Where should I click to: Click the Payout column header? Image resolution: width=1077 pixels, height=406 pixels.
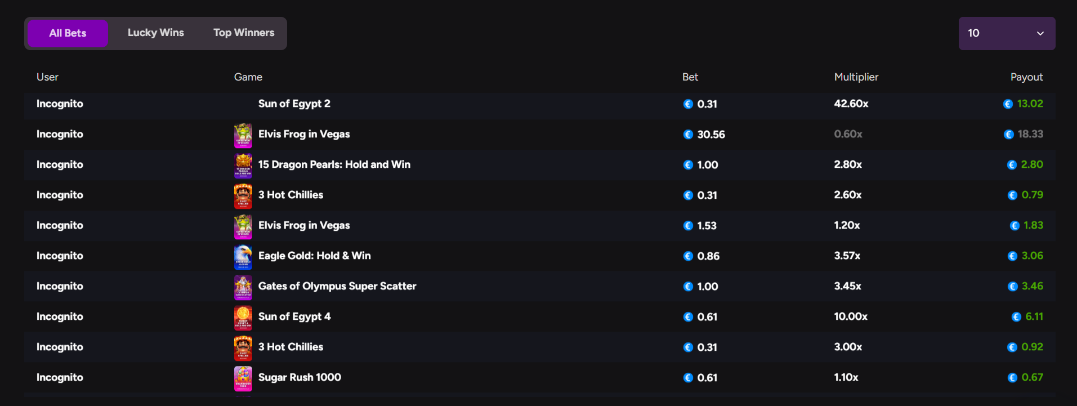point(1026,77)
